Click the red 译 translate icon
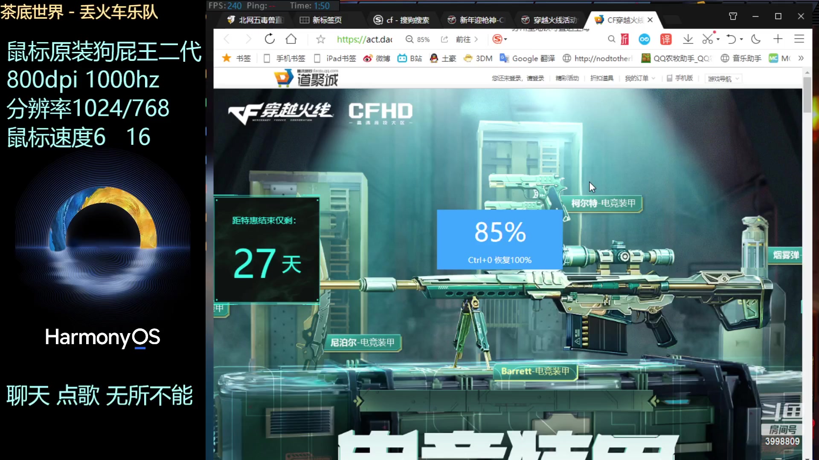The width and height of the screenshot is (819, 460). [666, 39]
